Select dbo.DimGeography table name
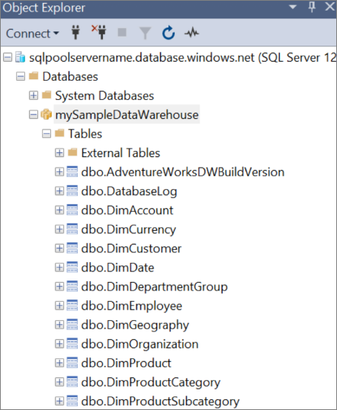 [135, 325]
